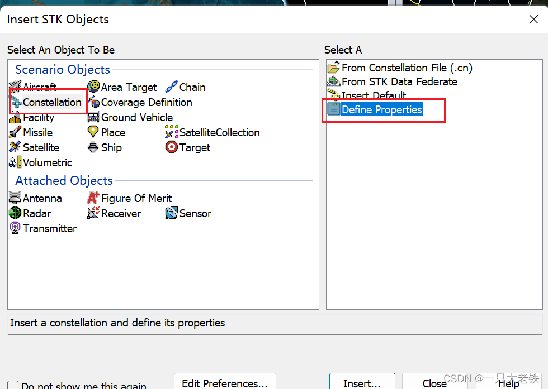Choose the Coverage Definition text label

[x=147, y=103]
